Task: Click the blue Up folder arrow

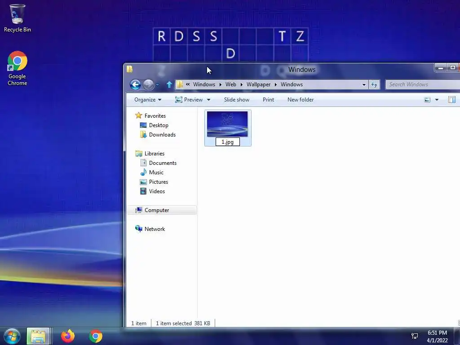Action: point(169,85)
